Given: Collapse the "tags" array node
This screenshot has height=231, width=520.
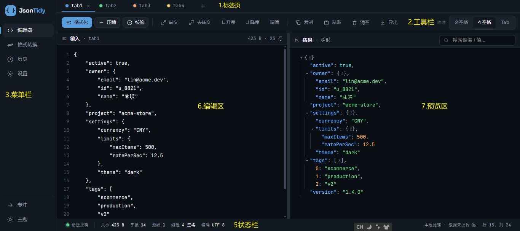Looking at the screenshot, I should tap(307, 161).
